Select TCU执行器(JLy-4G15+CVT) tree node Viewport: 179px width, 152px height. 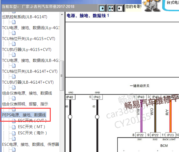tap(27, 49)
